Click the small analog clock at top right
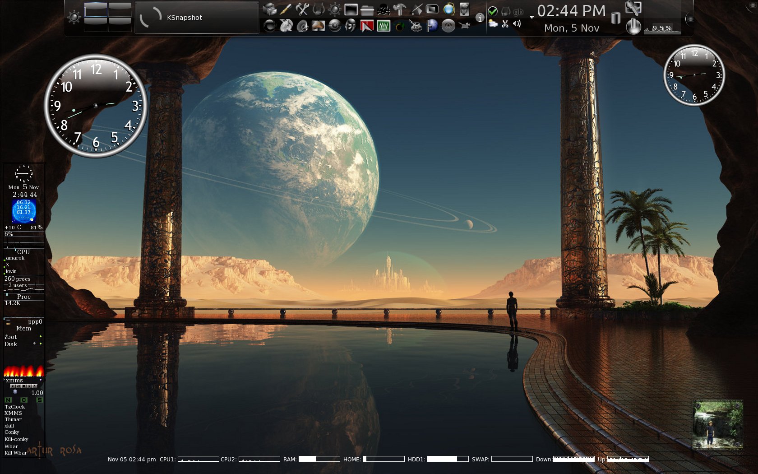The width and height of the screenshot is (758, 474). tap(694, 75)
